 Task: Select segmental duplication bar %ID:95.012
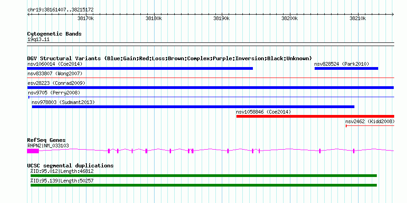(x=204, y=176)
